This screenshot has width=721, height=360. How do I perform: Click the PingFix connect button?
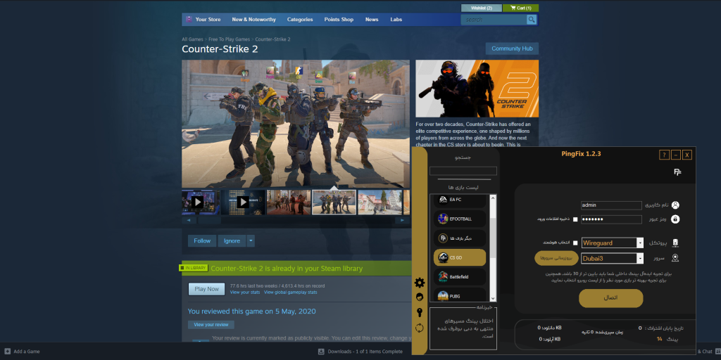[x=610, y=298]
